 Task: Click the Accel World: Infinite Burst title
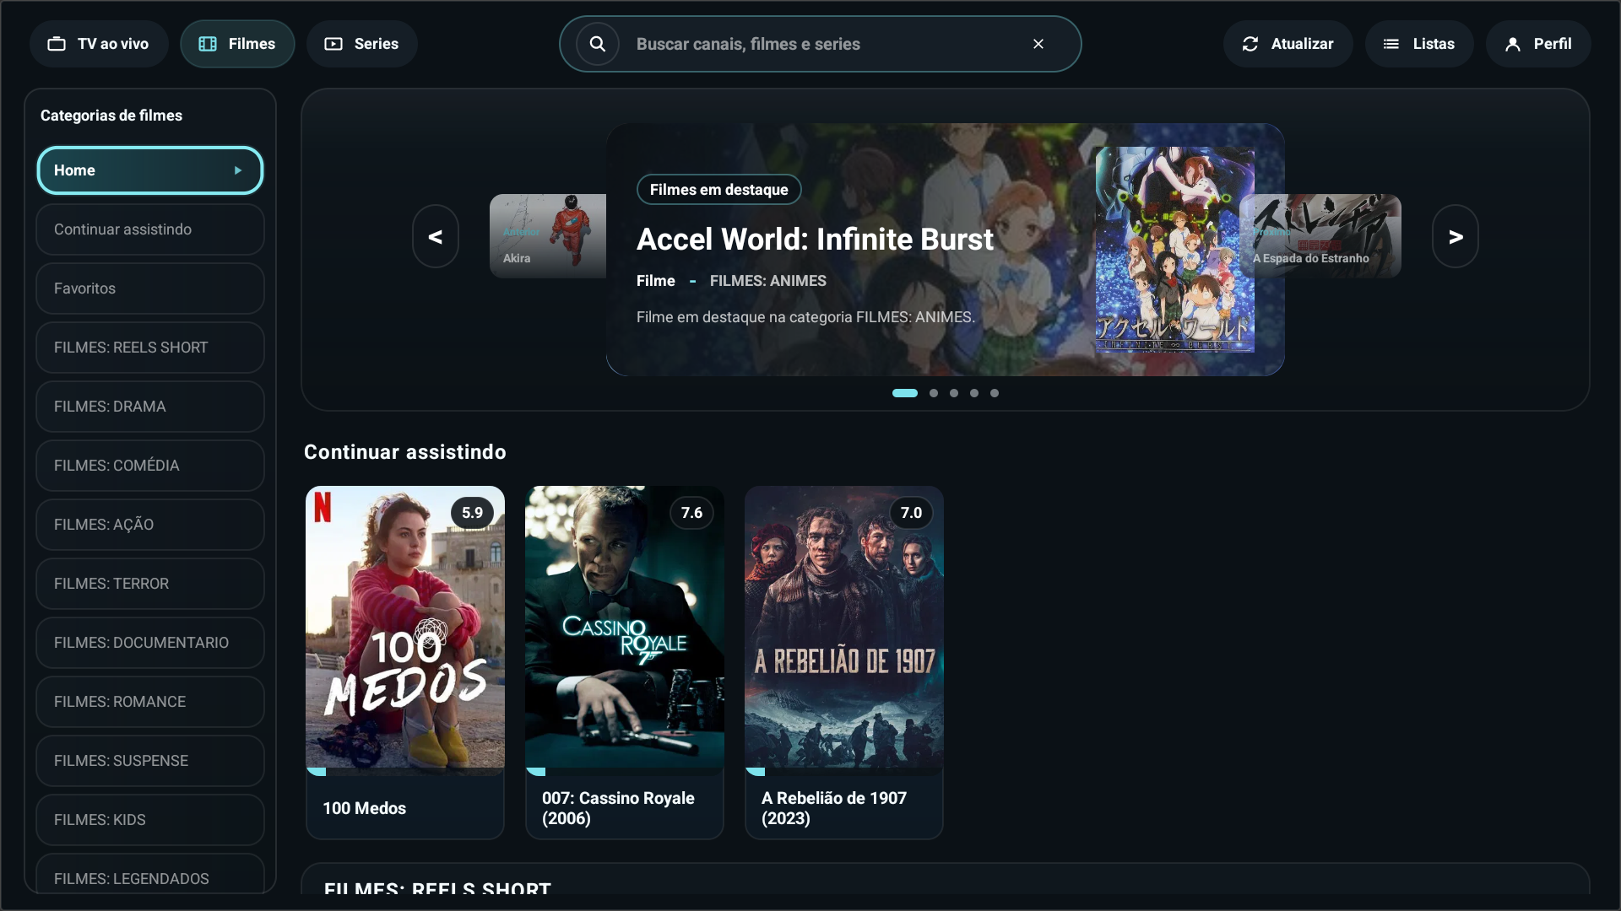pos(815,240)
